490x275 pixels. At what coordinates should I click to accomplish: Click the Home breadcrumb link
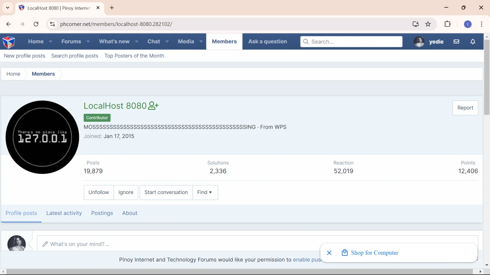tap(13, 74)
